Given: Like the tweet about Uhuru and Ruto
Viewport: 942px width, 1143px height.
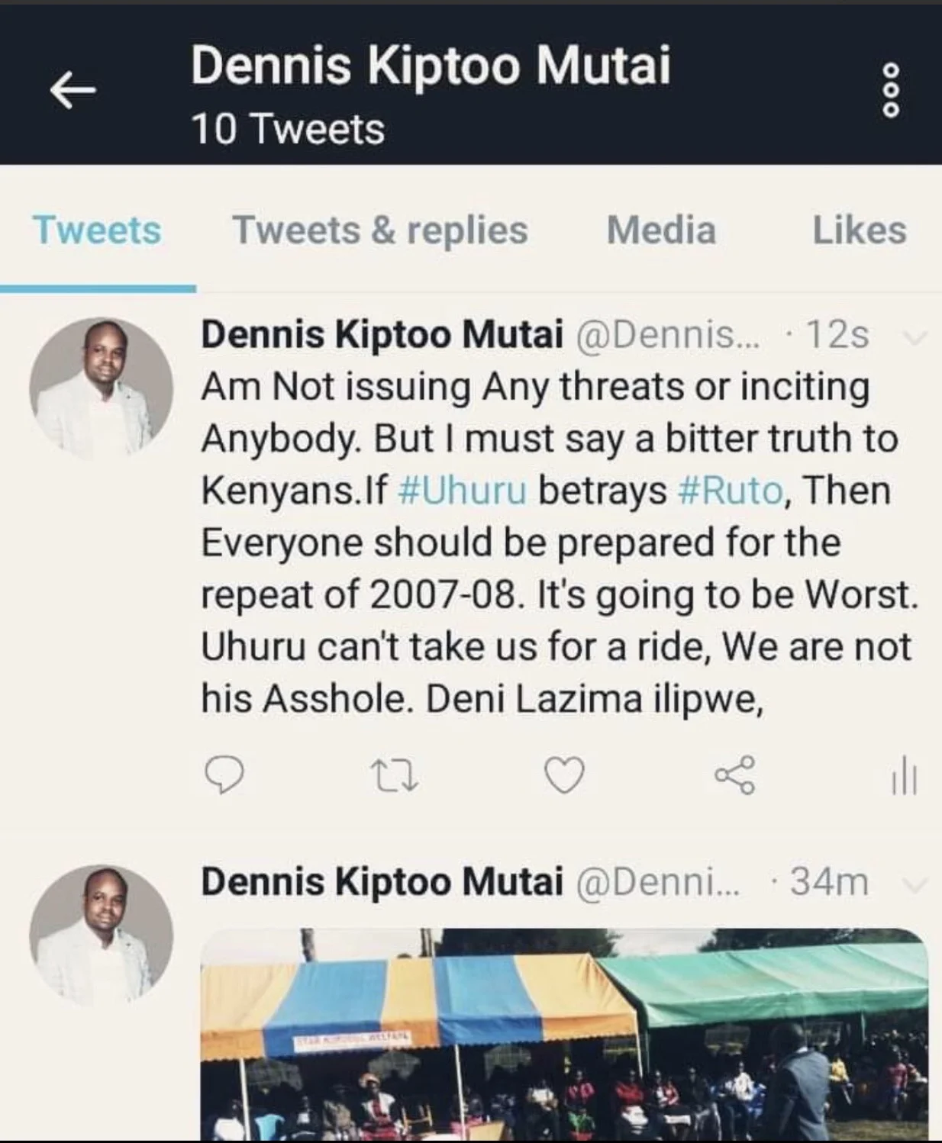Looking at the screenshot, I should (564, 775).
